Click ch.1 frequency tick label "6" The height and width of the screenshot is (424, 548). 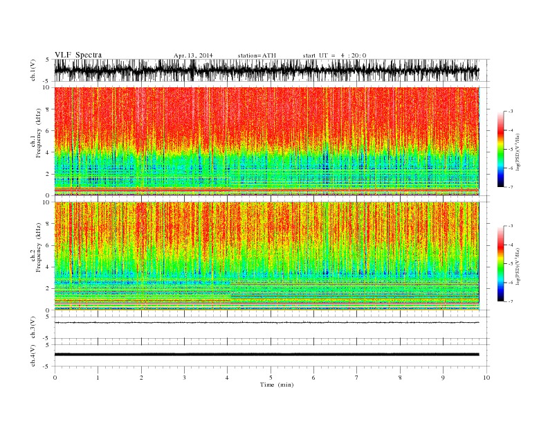click(48, 131)
